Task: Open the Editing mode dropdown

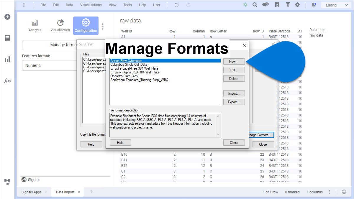Action: tap(337, 5)
